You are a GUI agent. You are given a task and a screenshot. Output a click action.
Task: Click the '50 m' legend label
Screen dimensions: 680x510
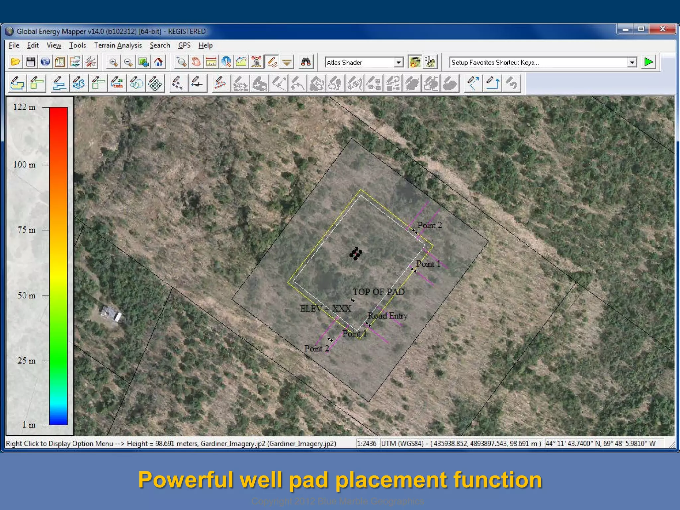click(x=27, y=296)
